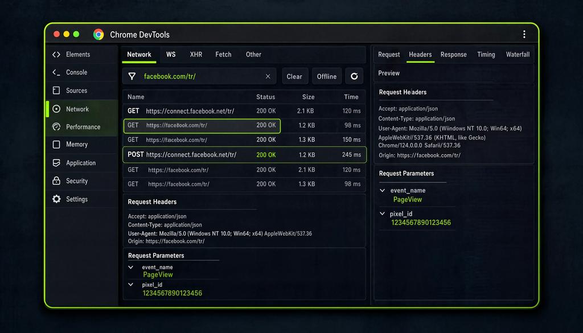Open Settings via the gear icon
This screenshot has height=333, width=583.
pyautogui.click(x=56, y=199)
